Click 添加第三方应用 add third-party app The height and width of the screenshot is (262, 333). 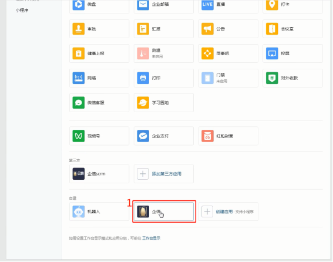point(167,174)
